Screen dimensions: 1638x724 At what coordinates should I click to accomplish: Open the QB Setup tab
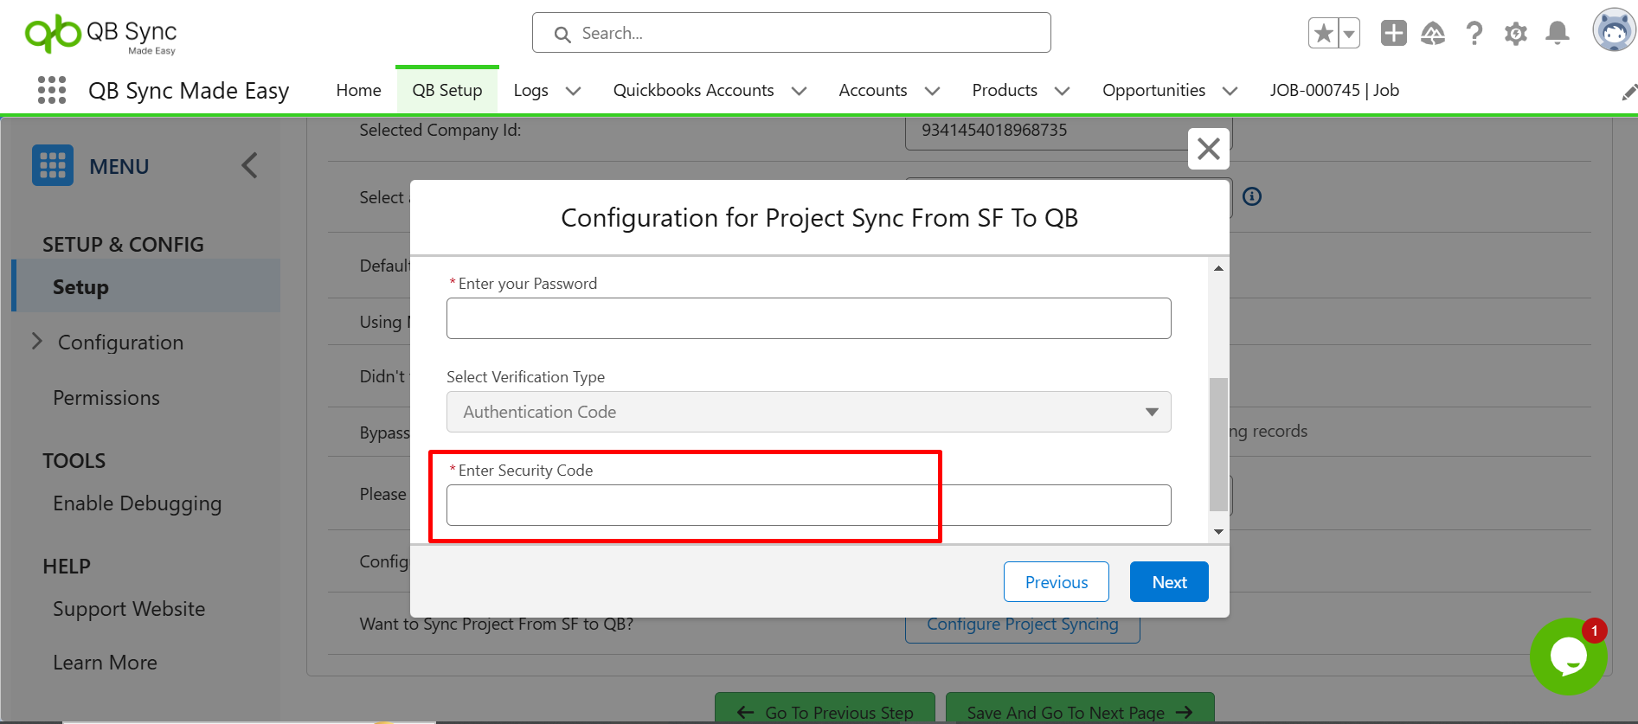[446, 90]
